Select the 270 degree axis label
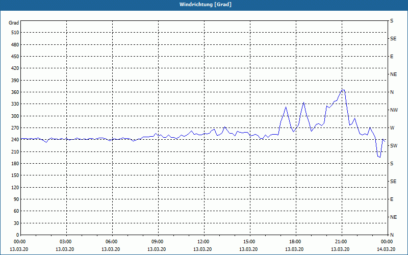The width and height of the screenshot is (408, 255). pyautogui.click(x=15, y=128)
